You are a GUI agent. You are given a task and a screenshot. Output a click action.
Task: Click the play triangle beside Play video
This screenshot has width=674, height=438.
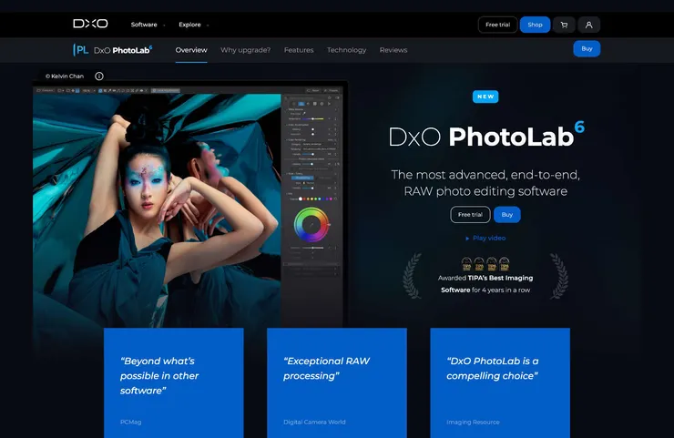(467, 239)
